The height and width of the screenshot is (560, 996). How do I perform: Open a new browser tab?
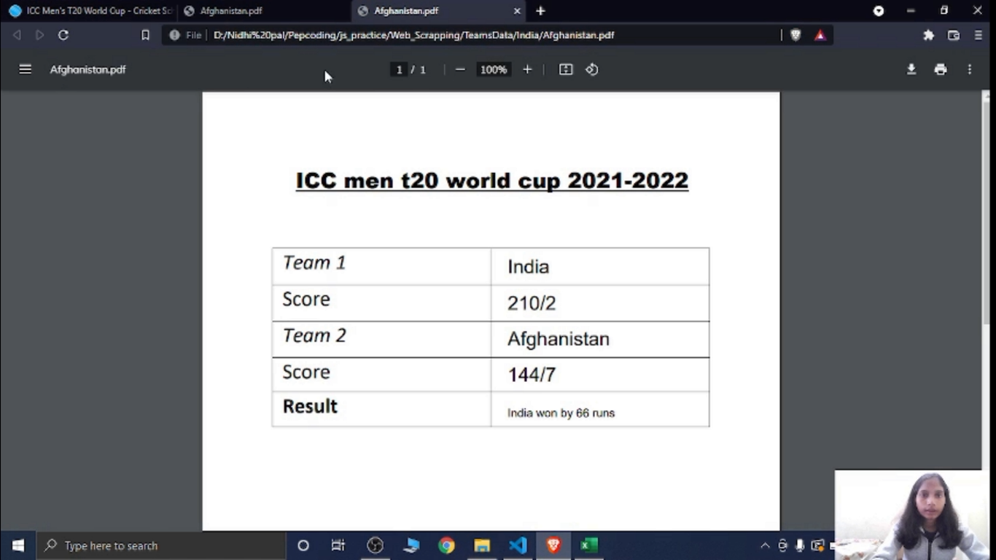(540, 11)
